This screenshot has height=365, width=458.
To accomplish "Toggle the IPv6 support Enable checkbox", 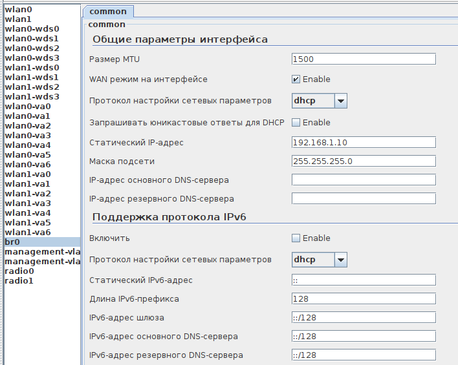I will pyautogui.click(x=296, y=238).
